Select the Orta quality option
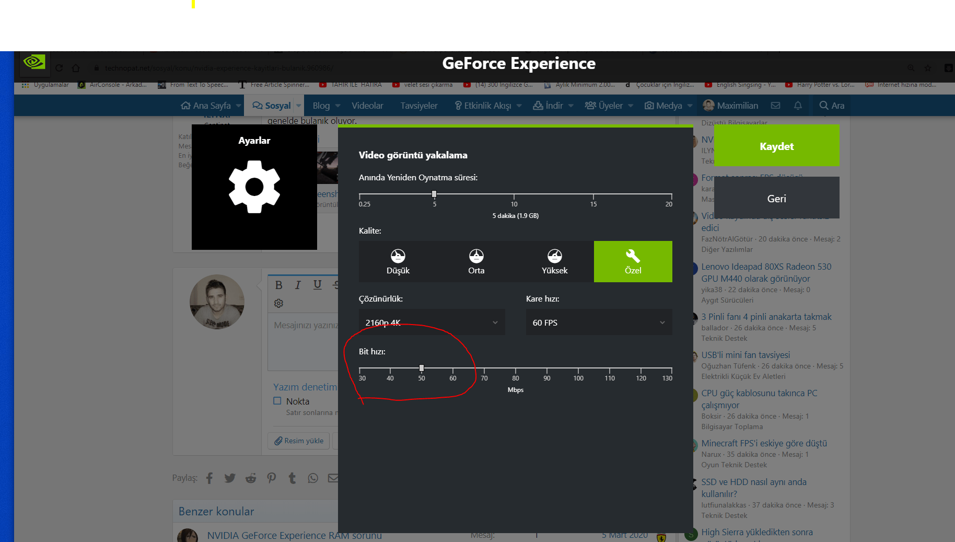 476,261
